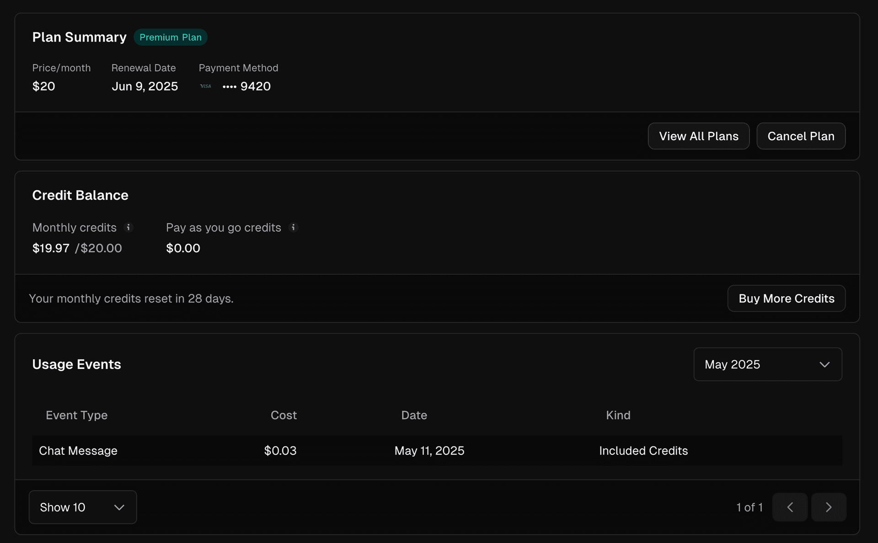This screenshot has height=543, width=878.
Task: Switch to the Usage Events section header
Action: coord(76,364)
